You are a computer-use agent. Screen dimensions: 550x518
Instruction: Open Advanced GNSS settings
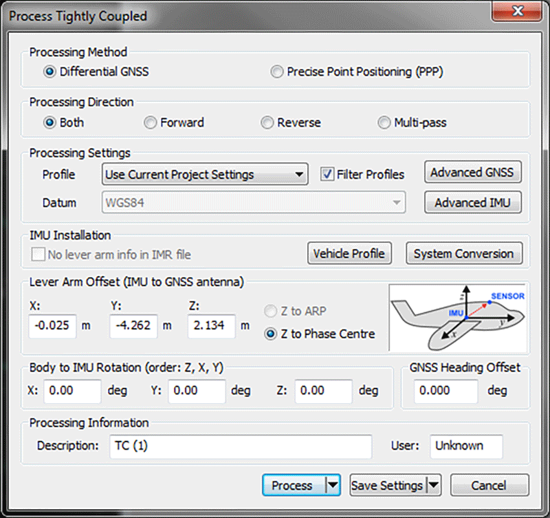pyautogui.click(x=473, y=172)
